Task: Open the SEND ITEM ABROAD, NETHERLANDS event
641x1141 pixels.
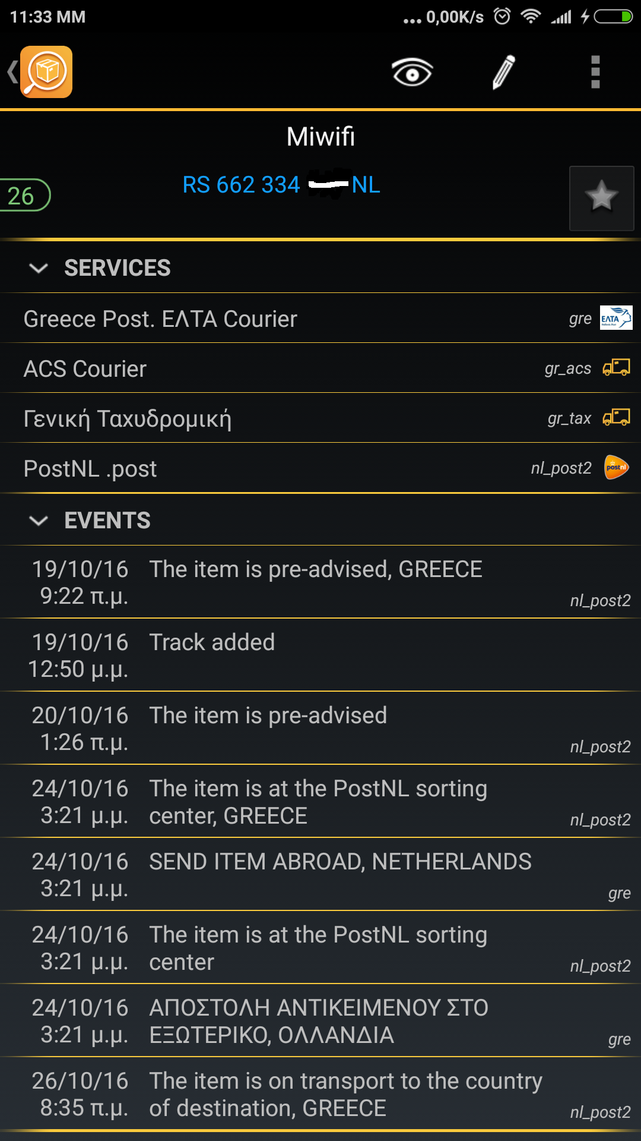Action: point(340,862)
